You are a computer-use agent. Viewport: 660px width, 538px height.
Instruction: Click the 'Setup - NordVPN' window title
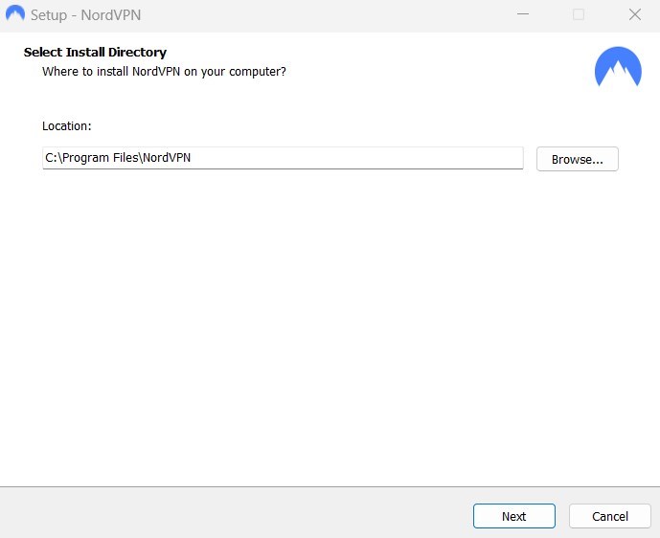[x=85, y=15]
